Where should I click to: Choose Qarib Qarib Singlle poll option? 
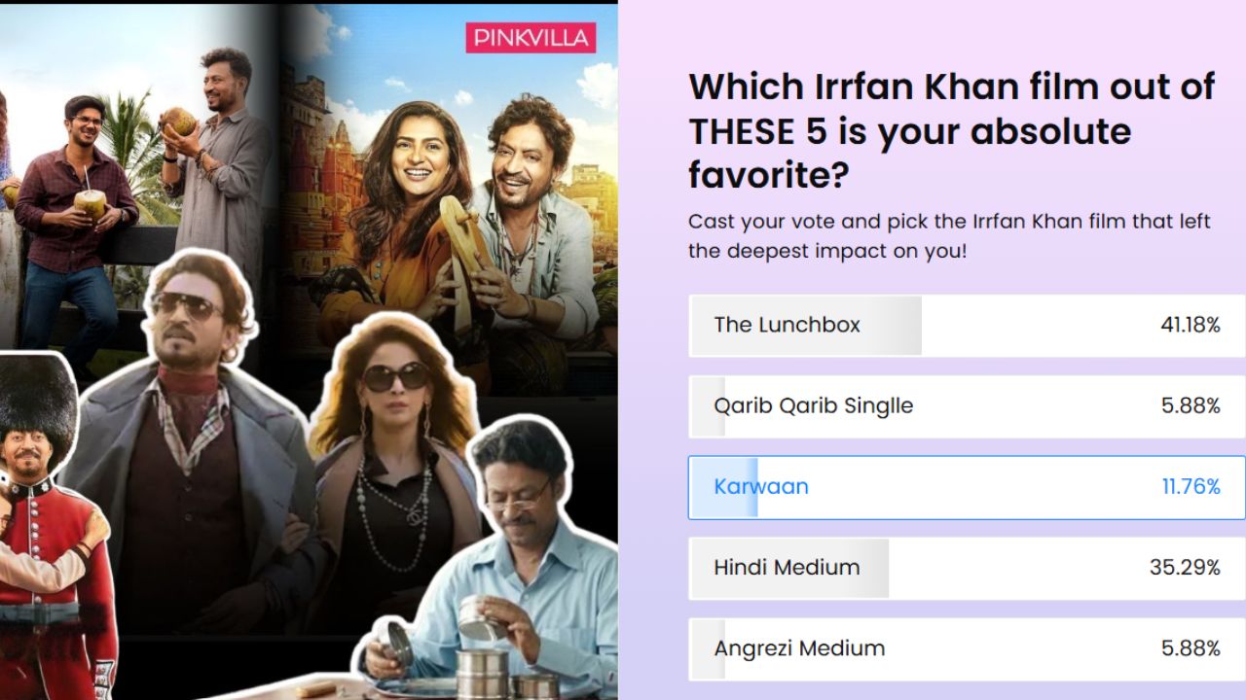pyautogui.click(x=967, y=406)
